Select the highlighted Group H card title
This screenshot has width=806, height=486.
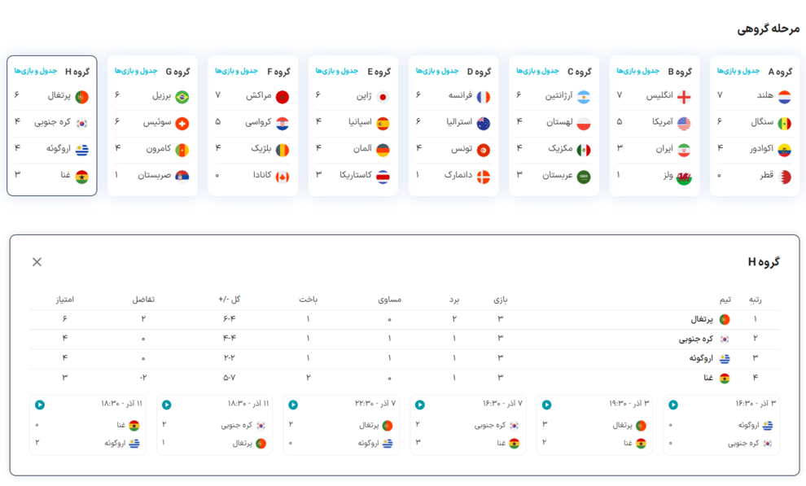(77, 72)
